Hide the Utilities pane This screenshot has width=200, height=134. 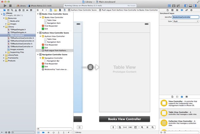[x=195, y=6]
